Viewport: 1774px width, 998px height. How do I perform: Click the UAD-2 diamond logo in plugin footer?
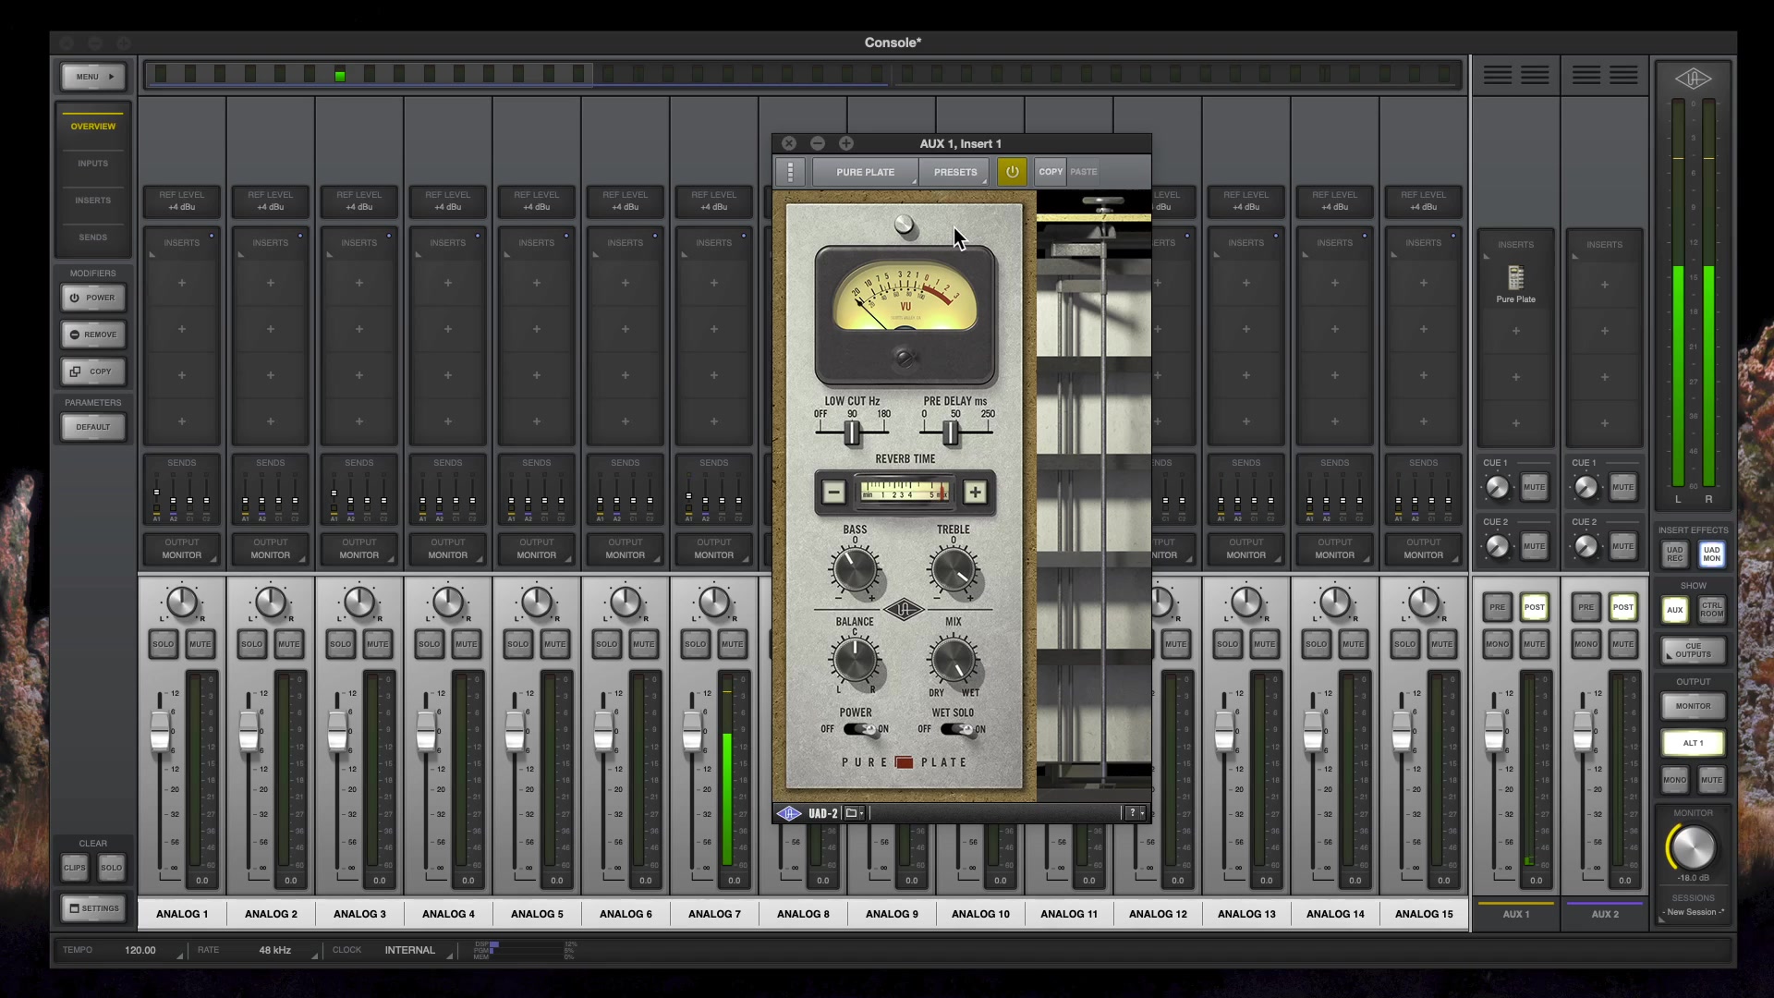click(791, 813)
